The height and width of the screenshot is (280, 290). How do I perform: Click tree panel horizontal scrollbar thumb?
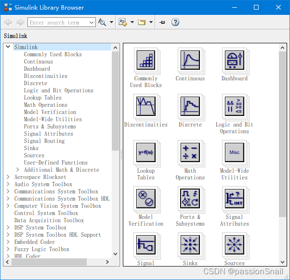(x=49, y=262)
